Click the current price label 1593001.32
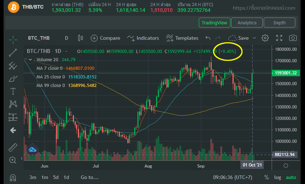The height and width of the screenshot is (184, 305). point(286,73)
